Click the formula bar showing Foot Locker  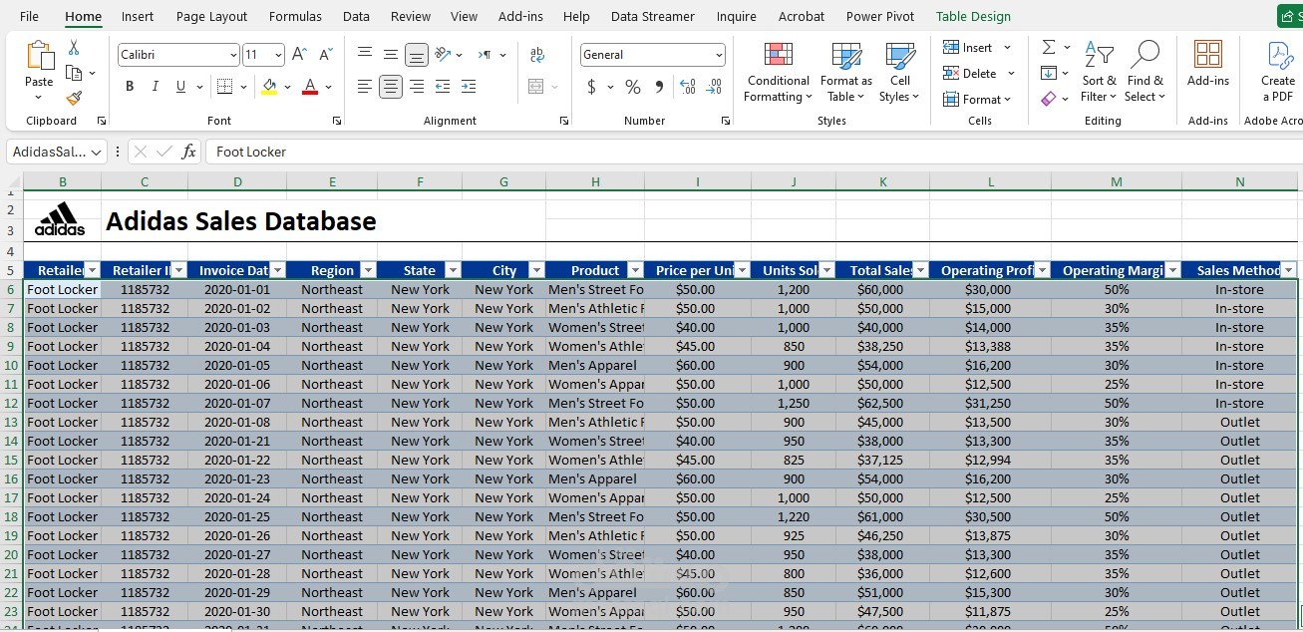(x=753, y=152)
